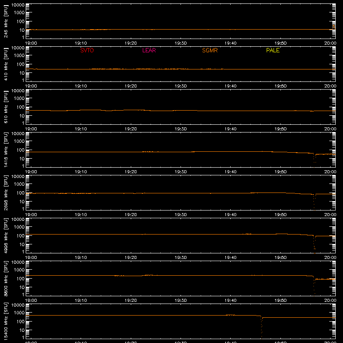This screenshot has width=343, height=343.
Task: Click the dropout dip in the 15400 MHz trace
Action: coord(262,327)
